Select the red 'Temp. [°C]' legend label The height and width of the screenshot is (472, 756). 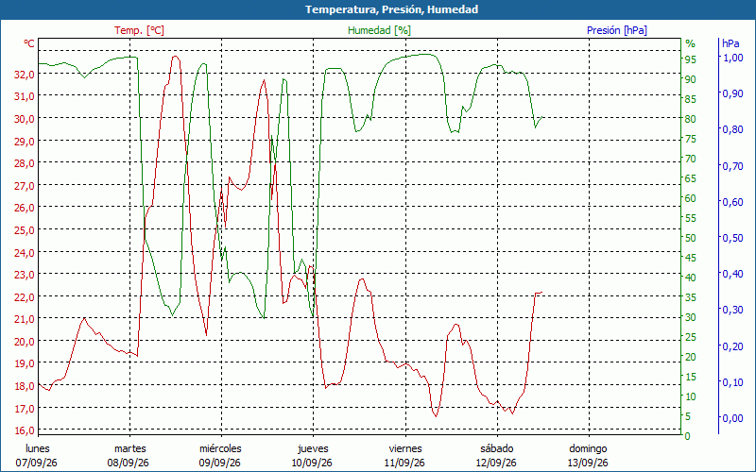point(139,30)
